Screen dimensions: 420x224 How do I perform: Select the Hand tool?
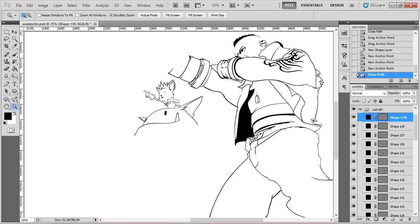[6, 106]
